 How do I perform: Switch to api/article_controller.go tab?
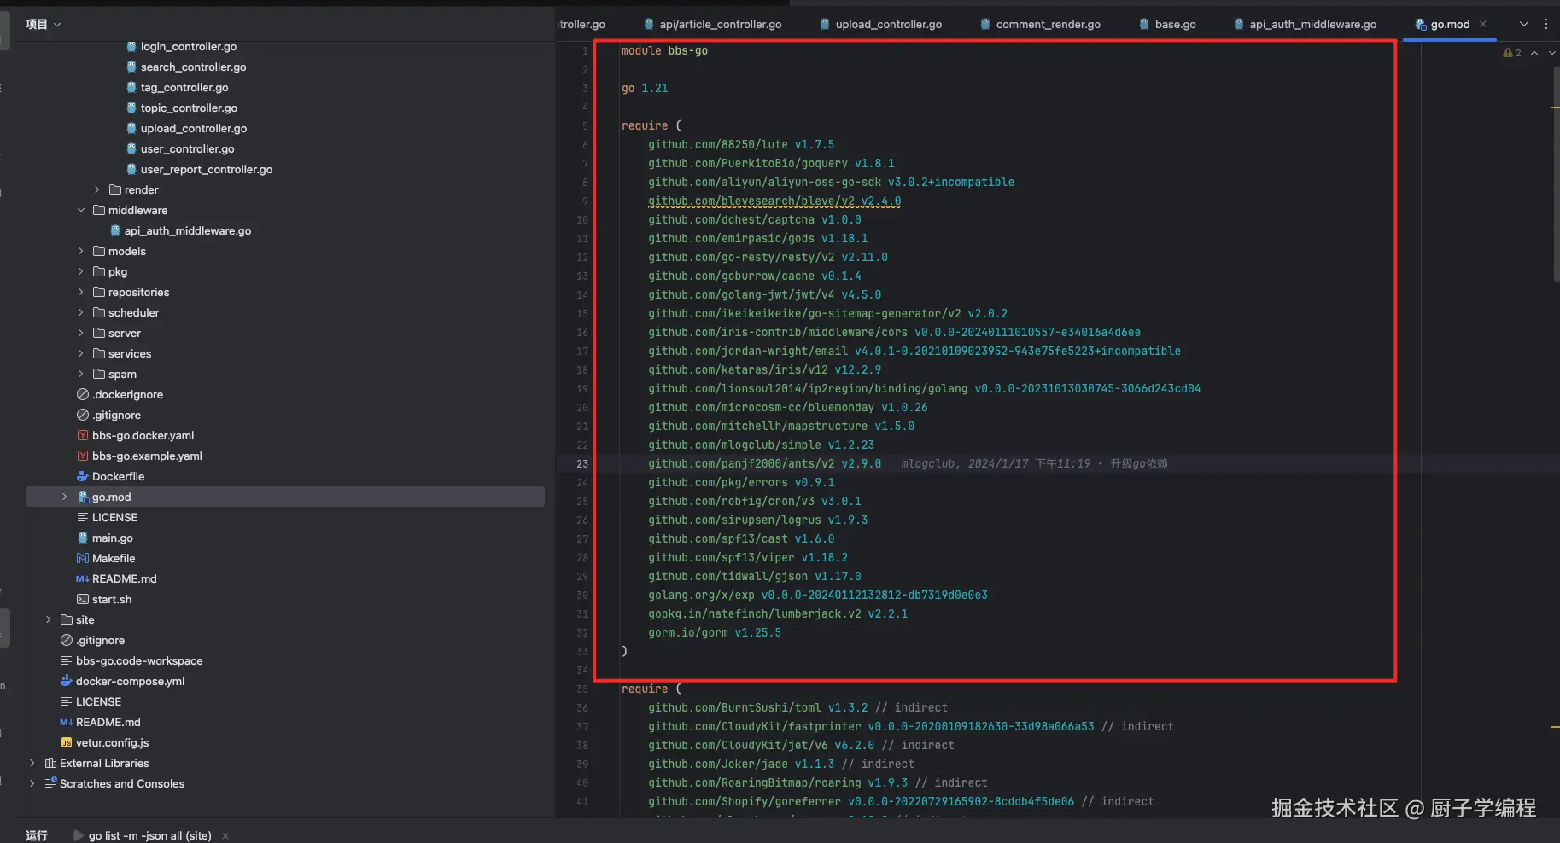pos(712,25)
